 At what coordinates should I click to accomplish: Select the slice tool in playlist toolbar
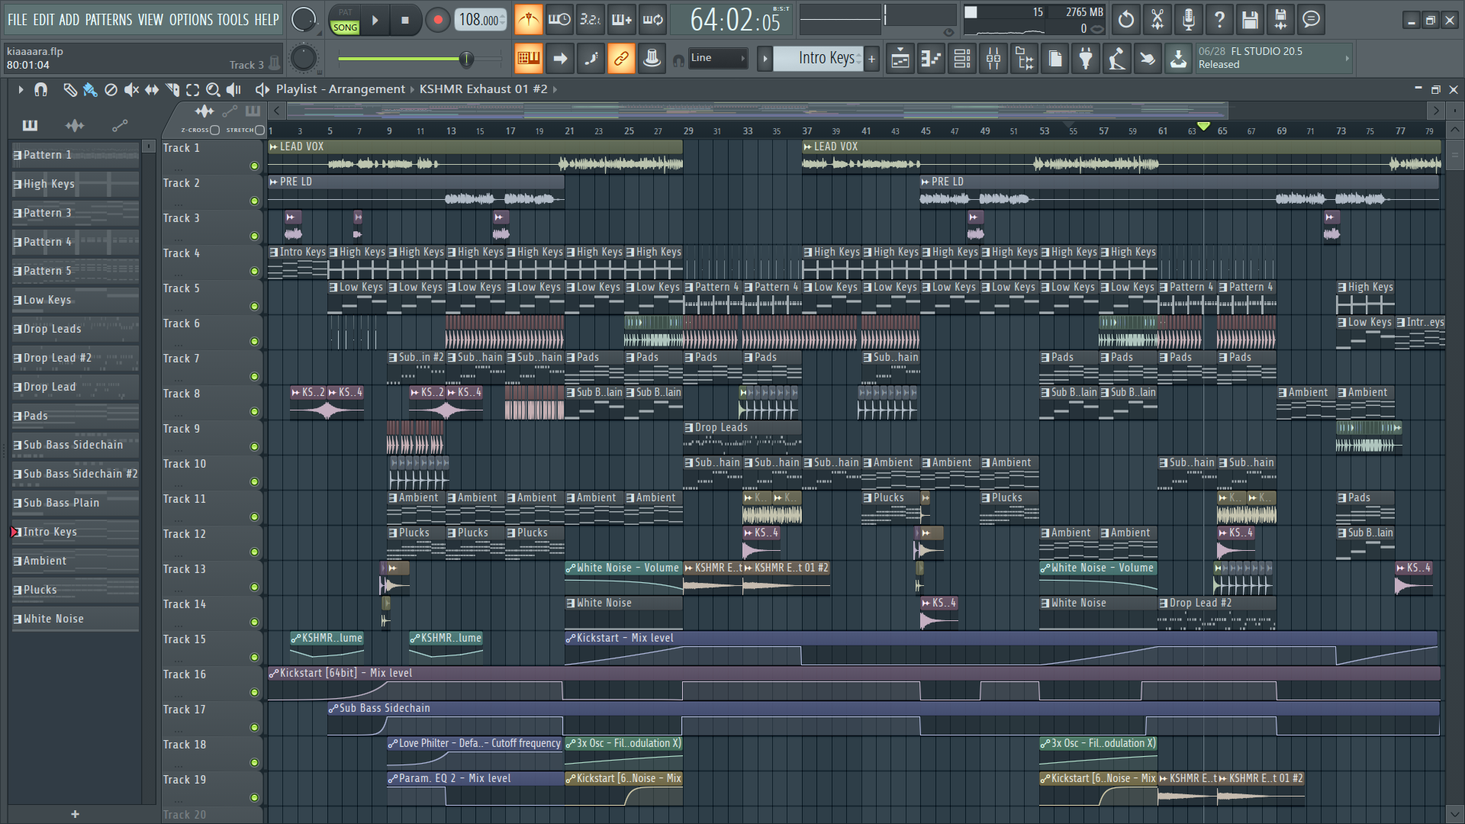click(172, 90)
